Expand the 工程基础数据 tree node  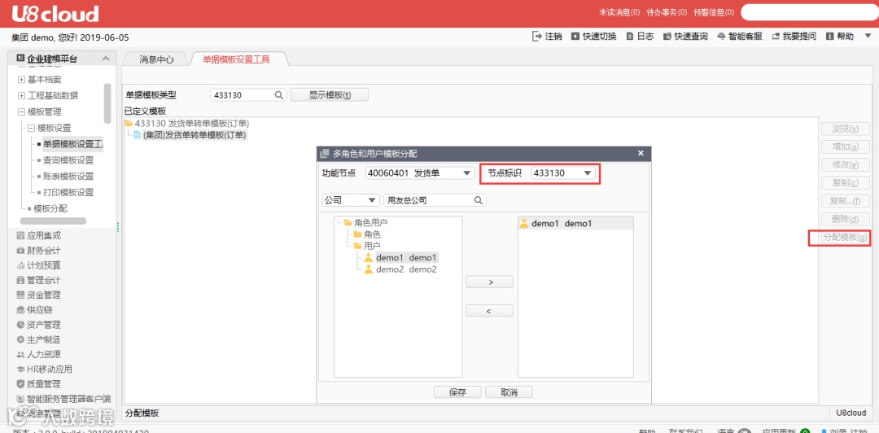pos(22,95)
